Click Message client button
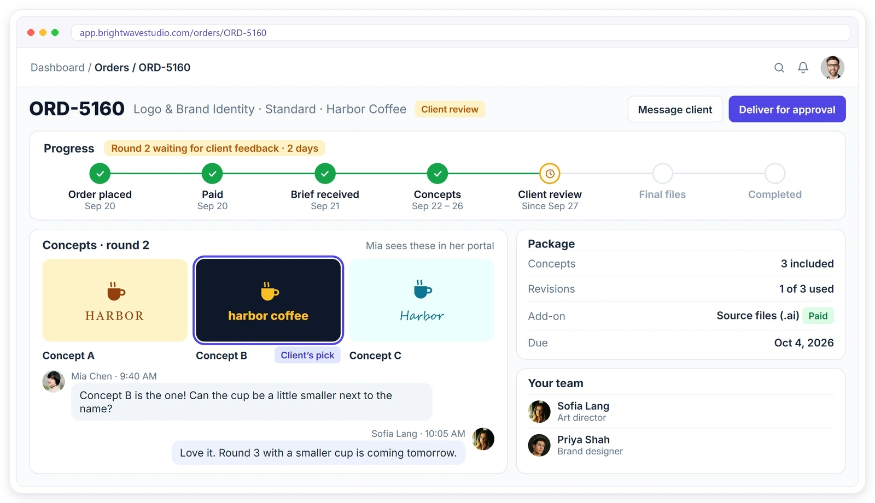 (x=675, y=109)
